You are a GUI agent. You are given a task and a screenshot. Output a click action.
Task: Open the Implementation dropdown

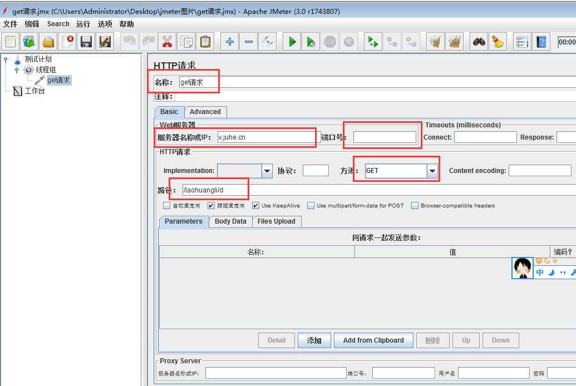point(267,171)
